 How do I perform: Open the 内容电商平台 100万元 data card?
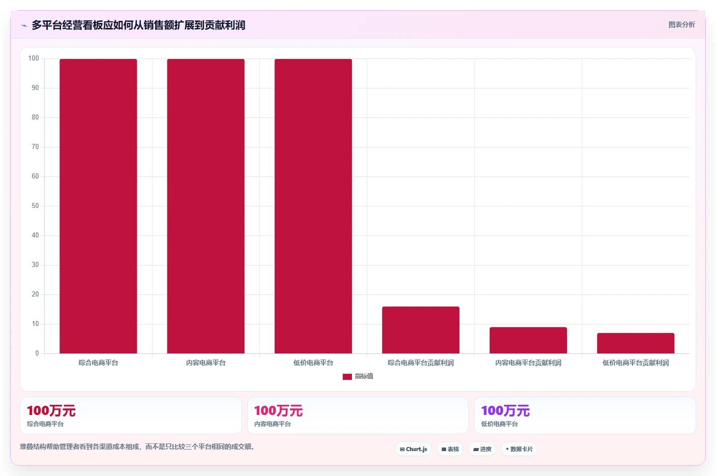(358, 415)
